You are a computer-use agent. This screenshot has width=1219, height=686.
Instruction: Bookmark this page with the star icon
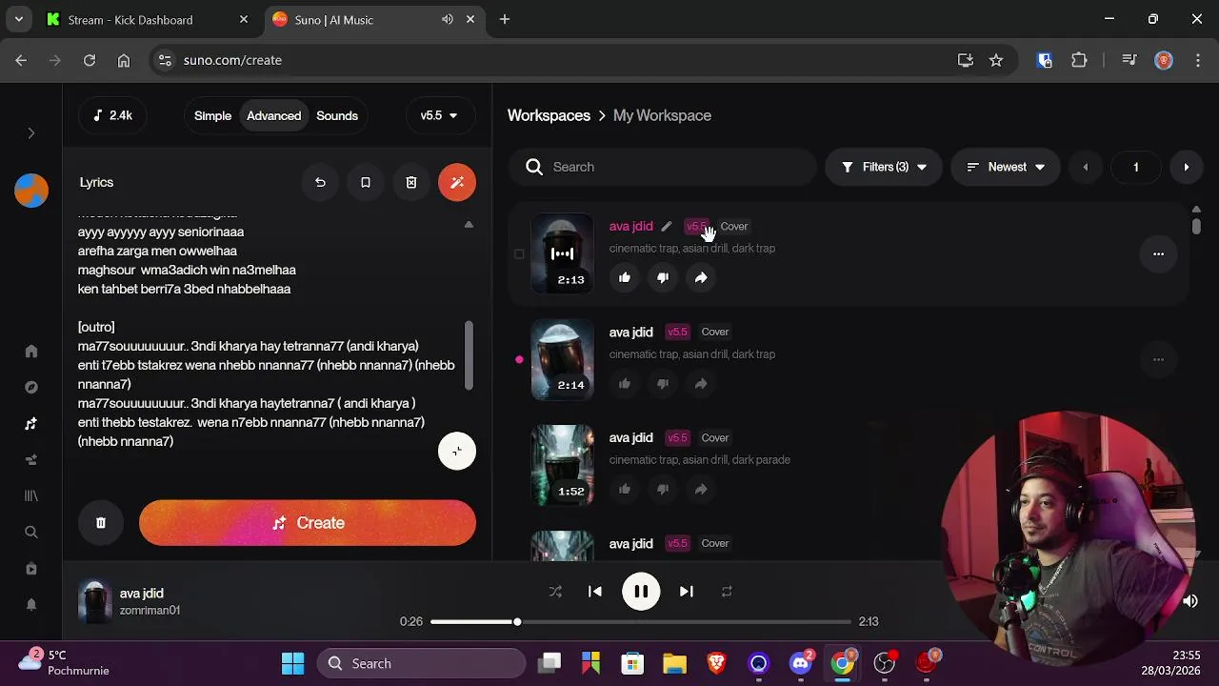[x=996, y=60]
